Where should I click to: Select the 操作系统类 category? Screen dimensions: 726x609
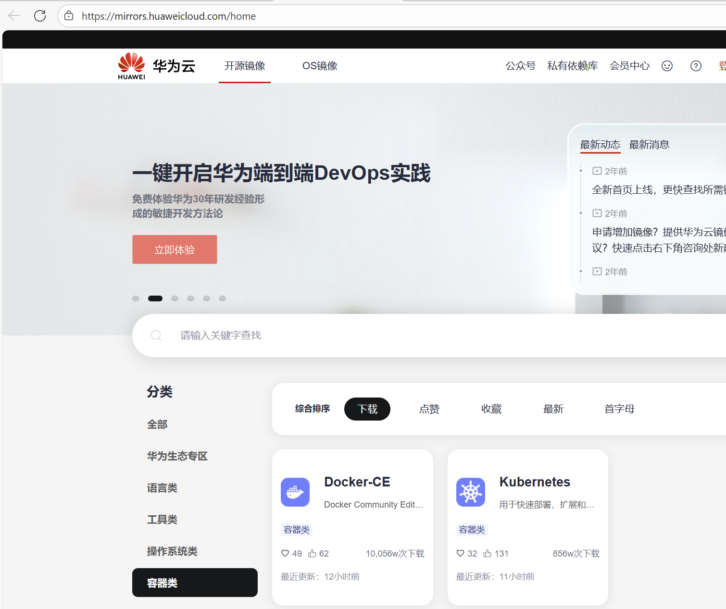(x=172, y=551)
